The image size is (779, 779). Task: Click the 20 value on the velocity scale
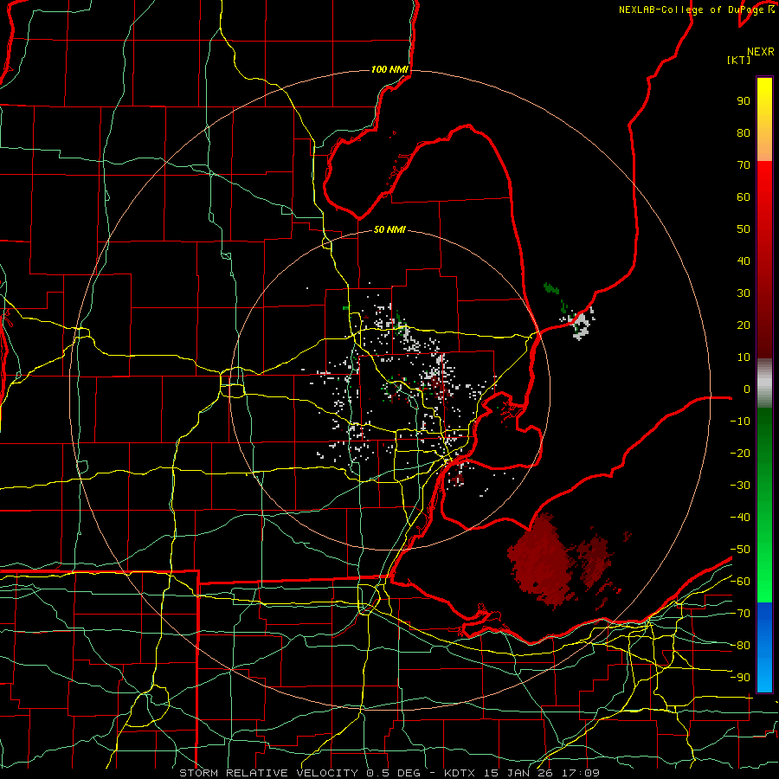click(744, 325)
